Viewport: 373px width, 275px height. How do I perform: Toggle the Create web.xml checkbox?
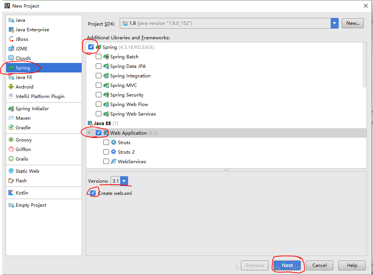coord(93,193)
